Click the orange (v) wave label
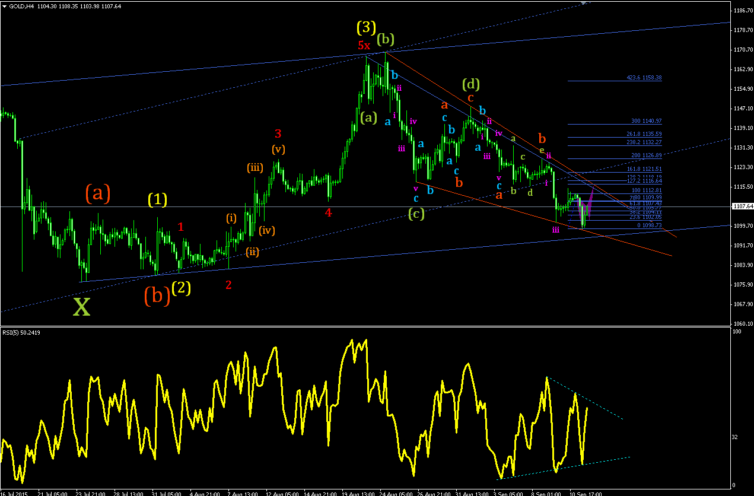The height and width of the screenshot is (496, 754). tap(278, 149)
